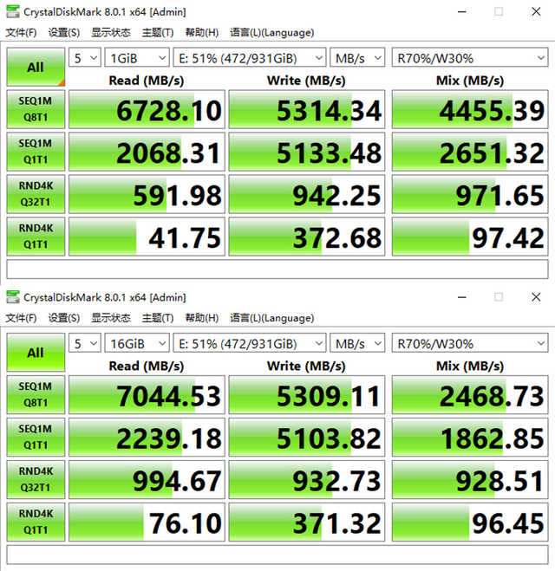Open R70%/W30% mix dropdown in top window
The width and height of the screenshot is (555, 571).
pos(470,57)
